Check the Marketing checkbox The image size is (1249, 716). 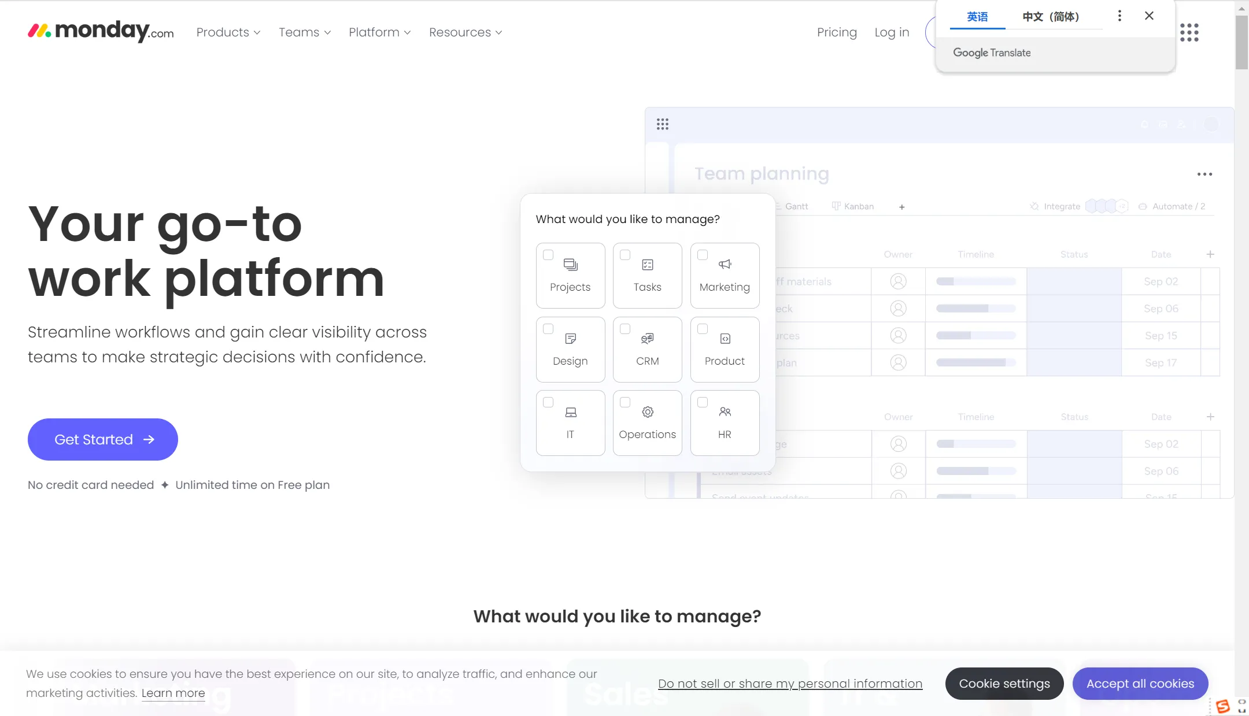tap(703, 255)
